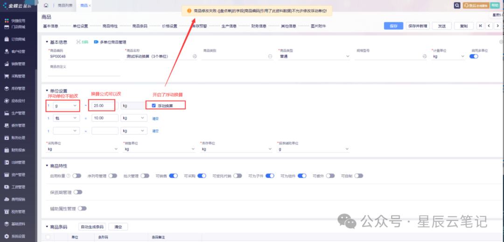Open 快捷应用 in the sidebar
Viewport: 504px width, 242px height.
(x=15, y=21)
